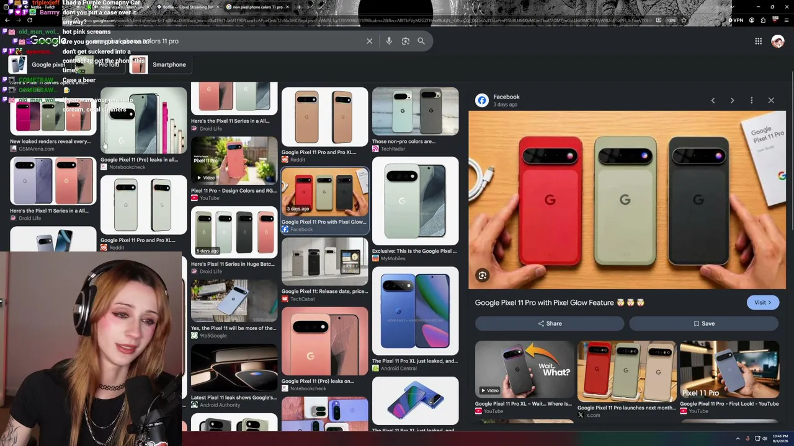This screenshot has width=794, height=446.
Task: Click the red microphone tray icon
Action: point(747,439)
